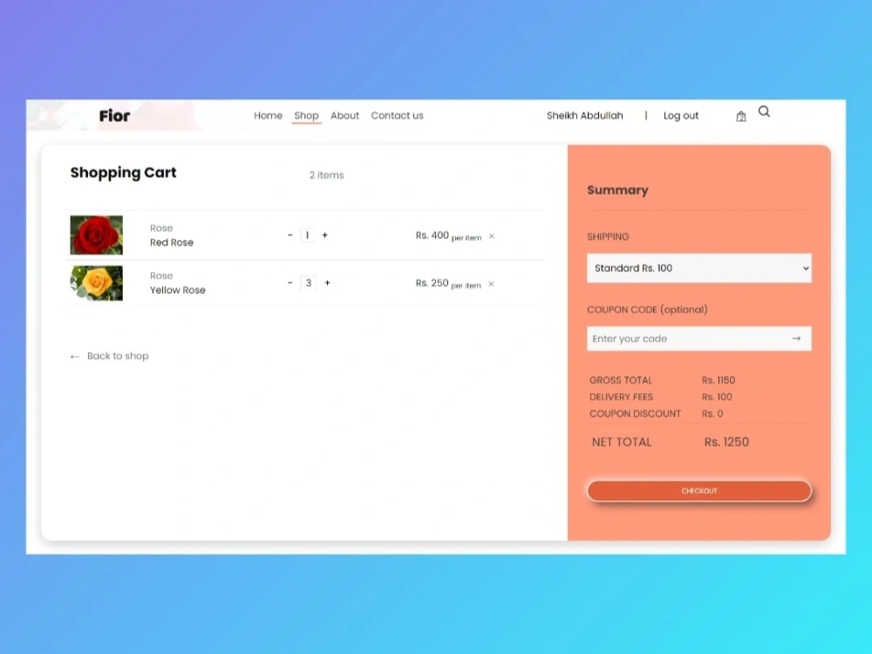Decrease Red Rose quantity with minus
Viewport: 872px width, 654px height.
[x=290, y=235]
